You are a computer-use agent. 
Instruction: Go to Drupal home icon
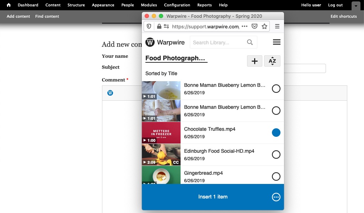9,5
